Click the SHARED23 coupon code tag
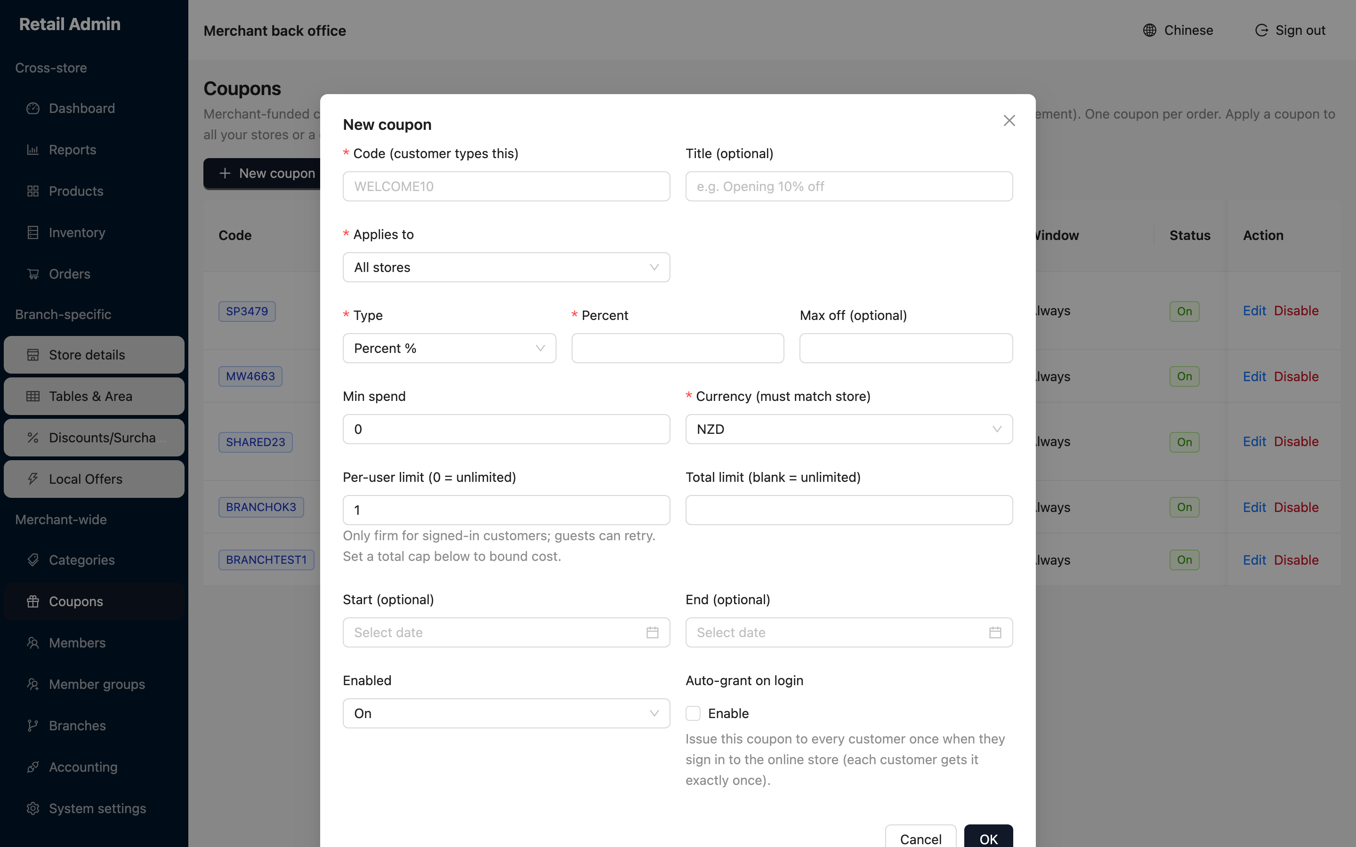 point(256,442)
